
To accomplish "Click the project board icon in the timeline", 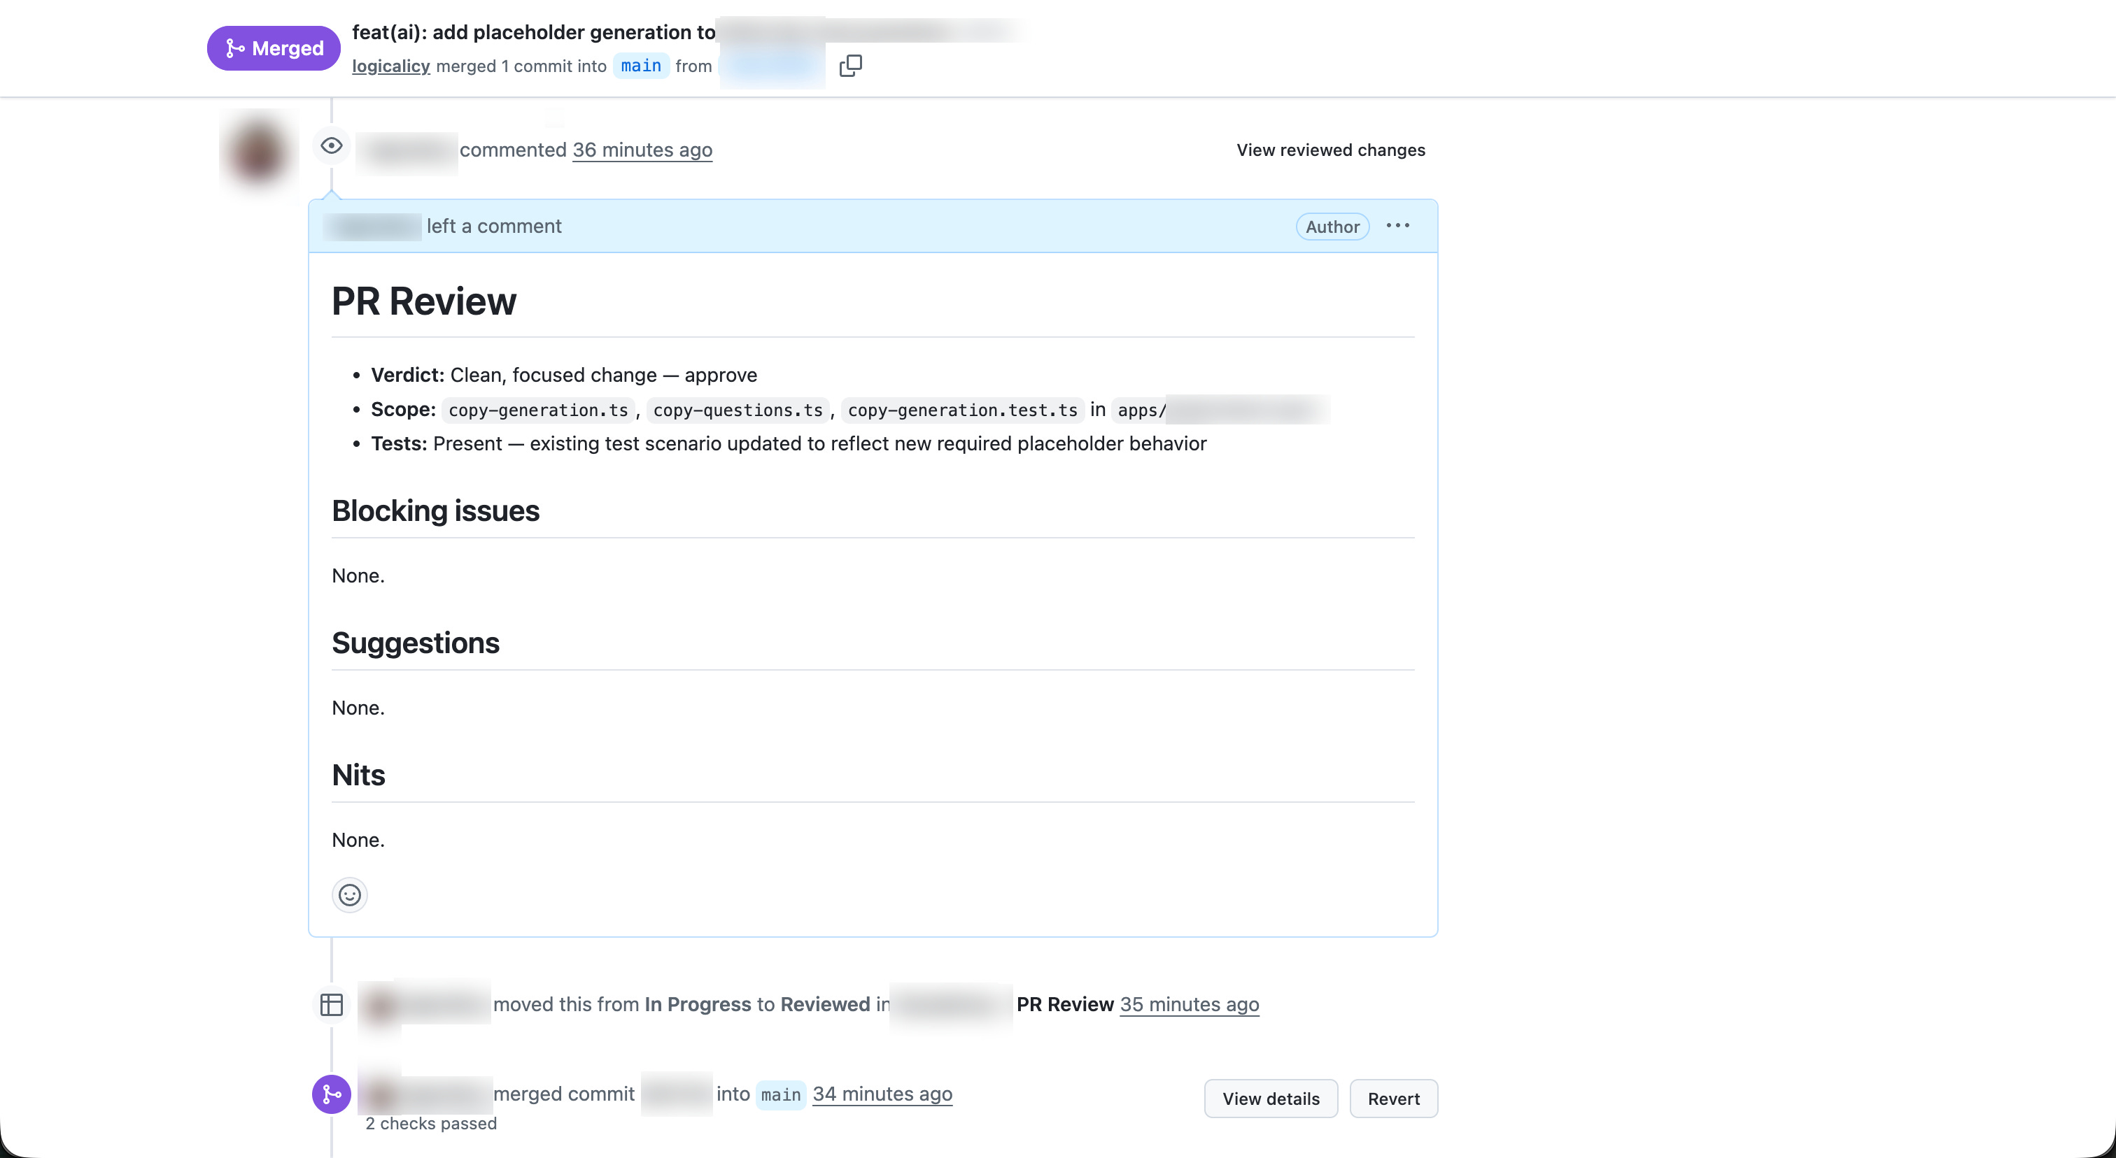I will [331, 1005].
